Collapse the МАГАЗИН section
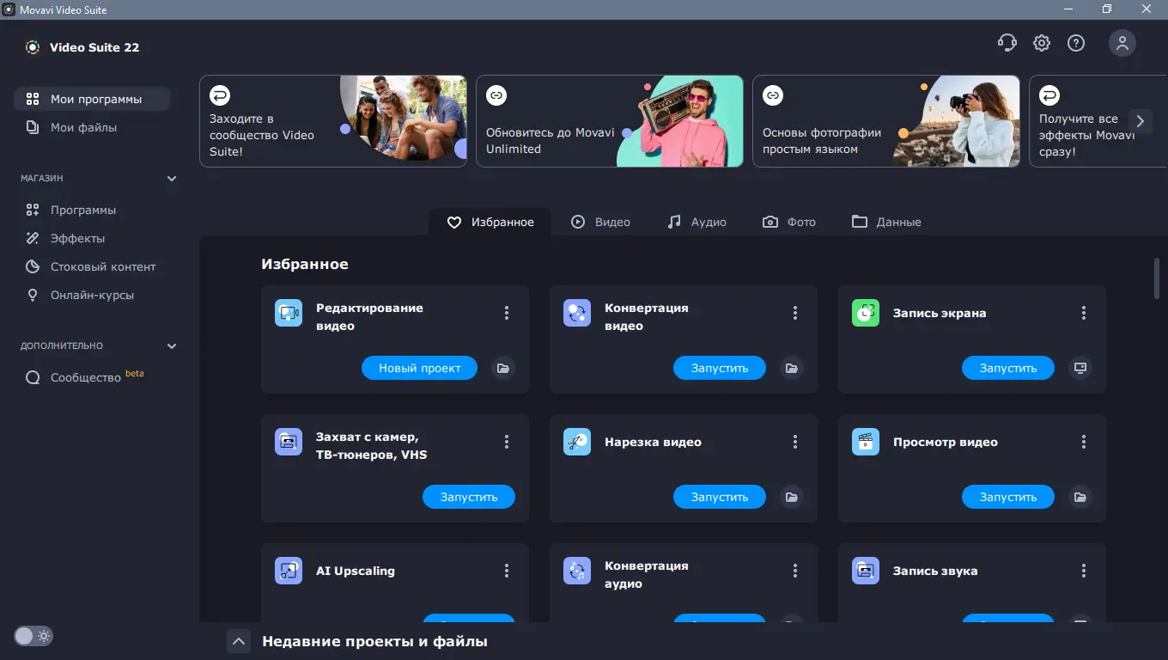The image size is (1168, 660). pyautogui.click(x=171, y=178)
